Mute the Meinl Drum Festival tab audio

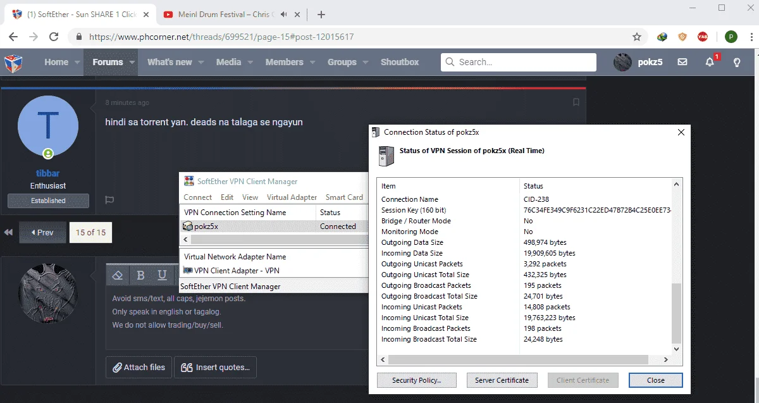[285, 15]
